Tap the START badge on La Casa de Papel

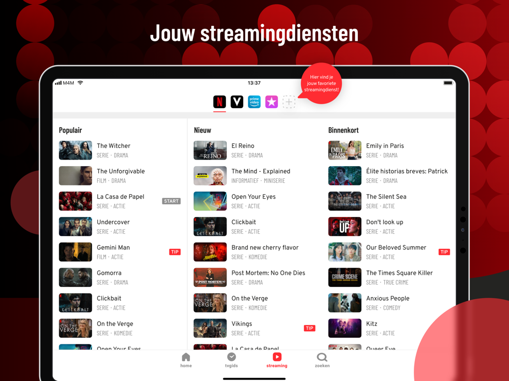(x=171, y=201)
